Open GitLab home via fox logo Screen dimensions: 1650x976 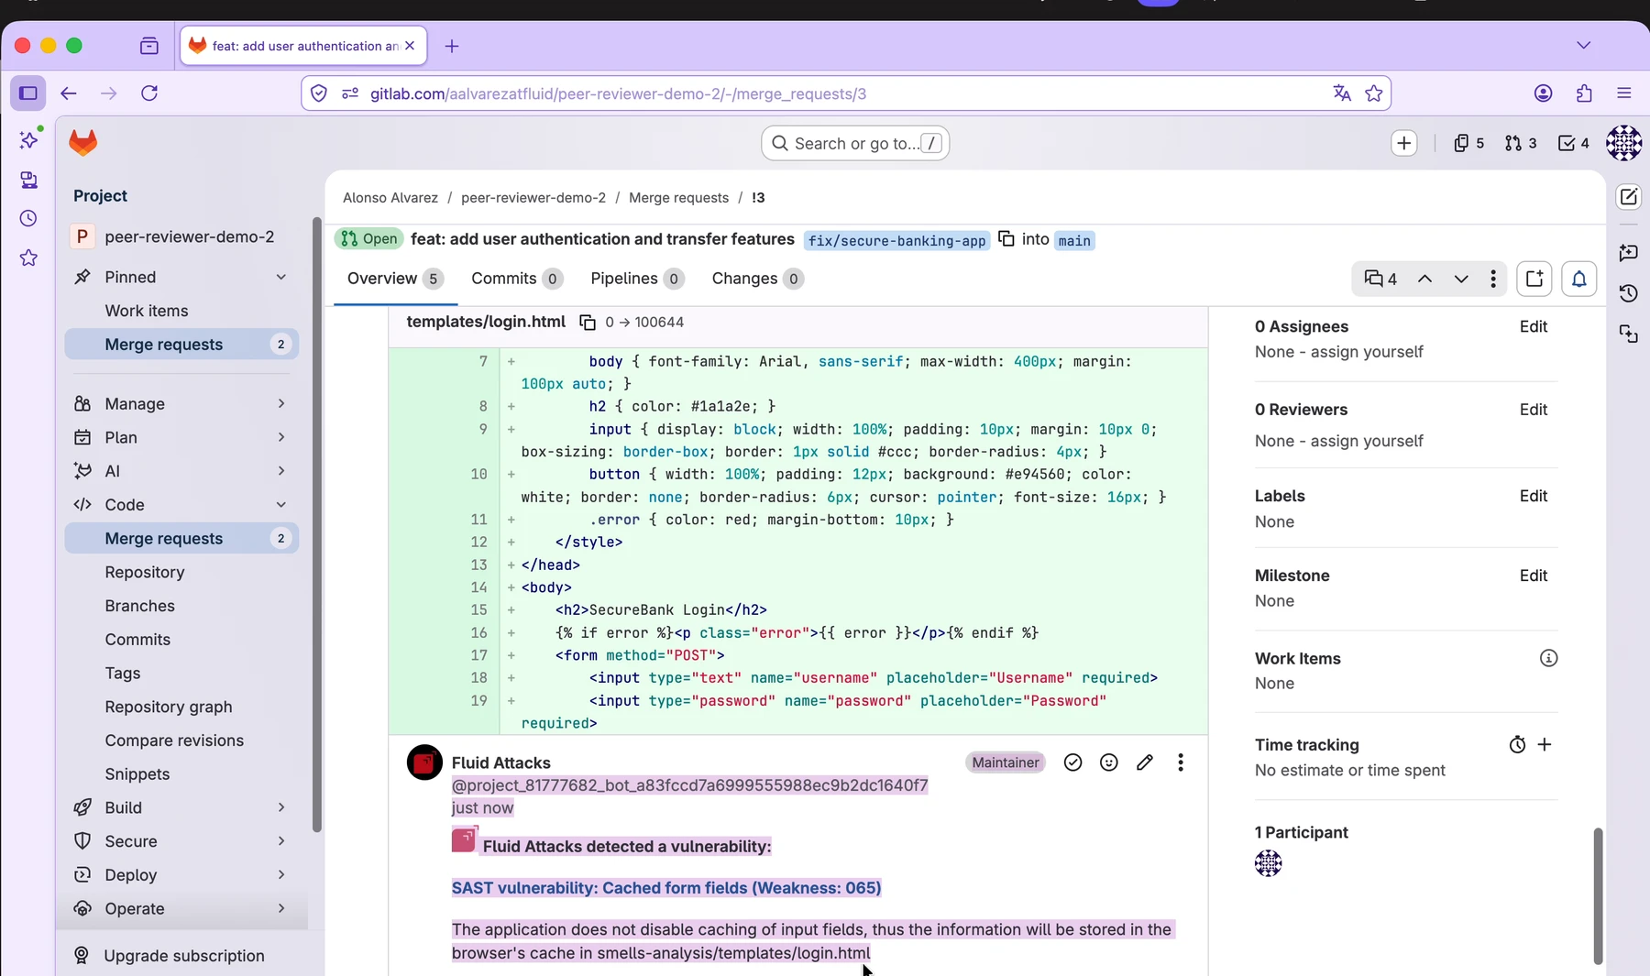pyautogui.click(x=82, y=143)
